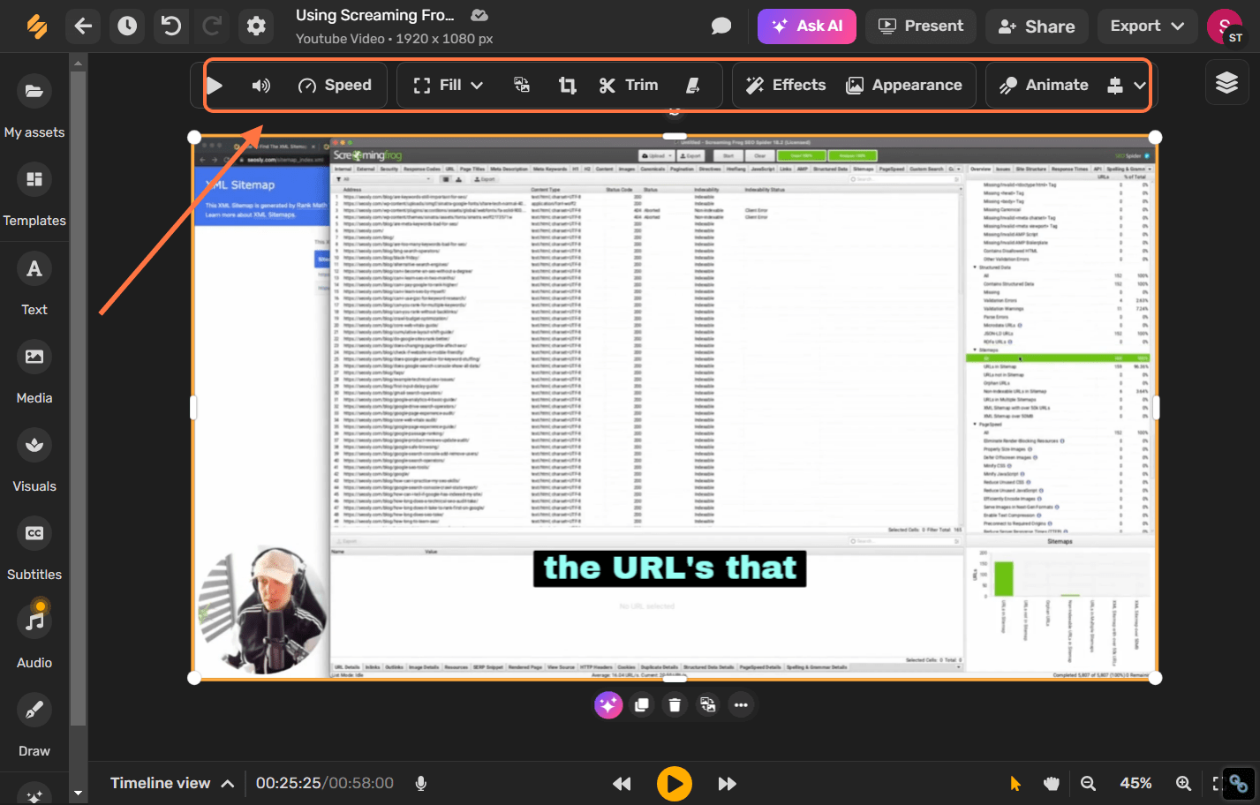Skip forward with fast-forward button
This screenshot has width=1260, height=805.
(x=727, y=784)
